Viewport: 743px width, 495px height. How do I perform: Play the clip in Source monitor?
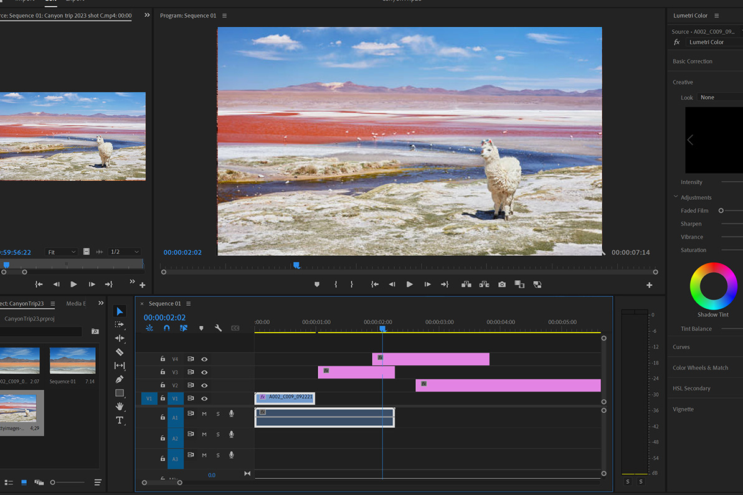73,284
